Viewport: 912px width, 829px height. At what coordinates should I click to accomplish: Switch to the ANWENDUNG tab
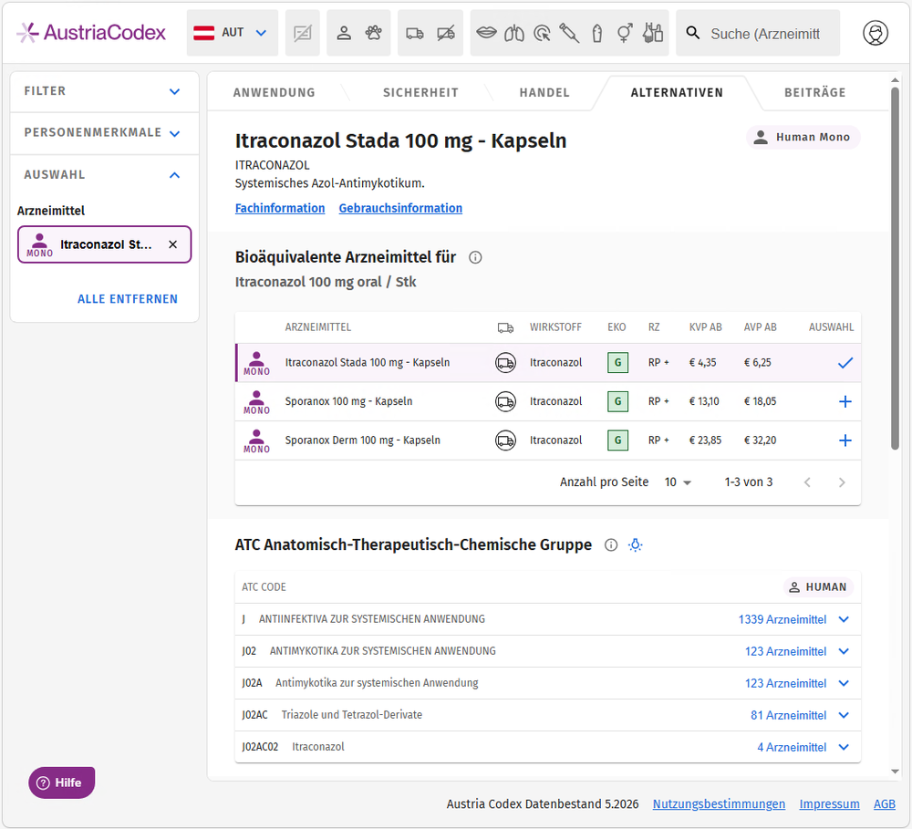click(x=274, y=92)
